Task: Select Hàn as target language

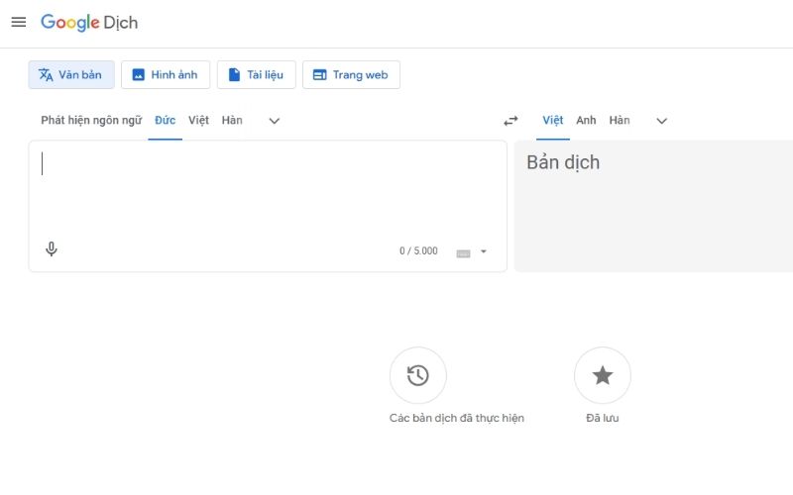Action: (620, 120)
